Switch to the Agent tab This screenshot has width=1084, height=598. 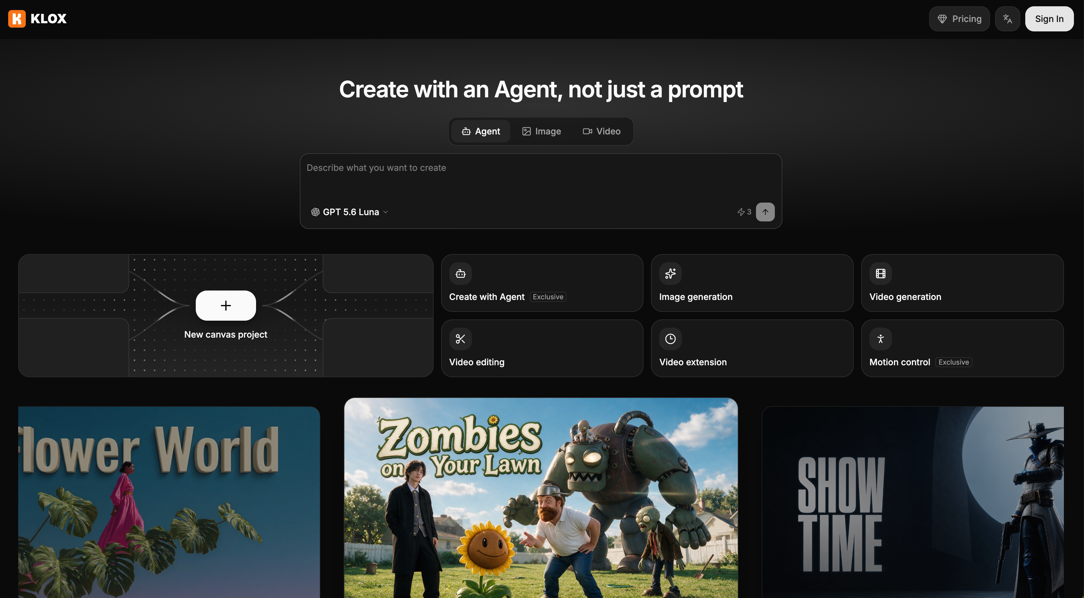point(480,131)
